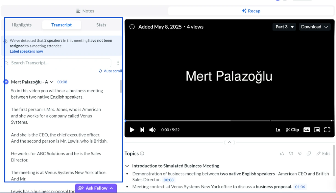Dislike the Topics summary with thumbs down
Viewport: 336px width, 193px height.
pos(291,153)
